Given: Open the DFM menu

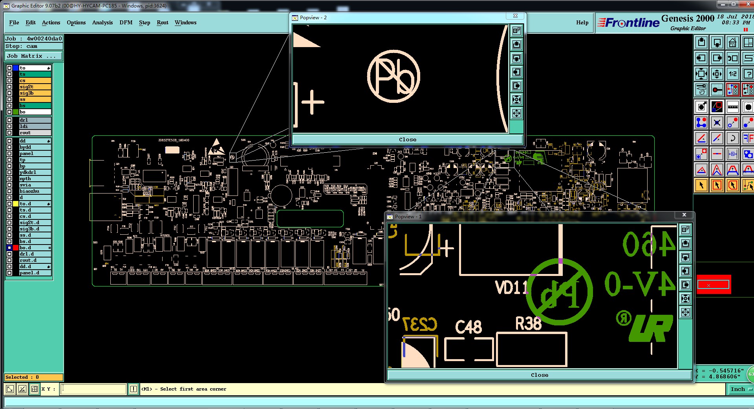Looking at the screenshot, I should click(126, 22).
